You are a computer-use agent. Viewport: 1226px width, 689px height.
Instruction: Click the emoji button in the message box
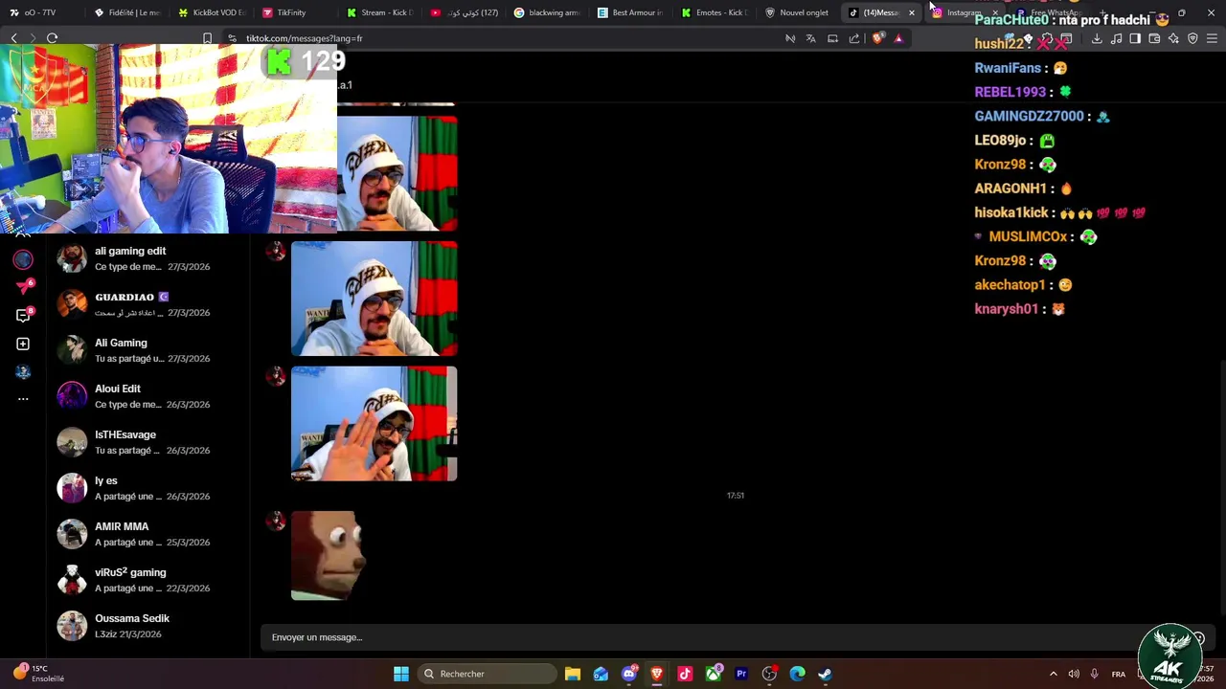[x=1197, y=637]
